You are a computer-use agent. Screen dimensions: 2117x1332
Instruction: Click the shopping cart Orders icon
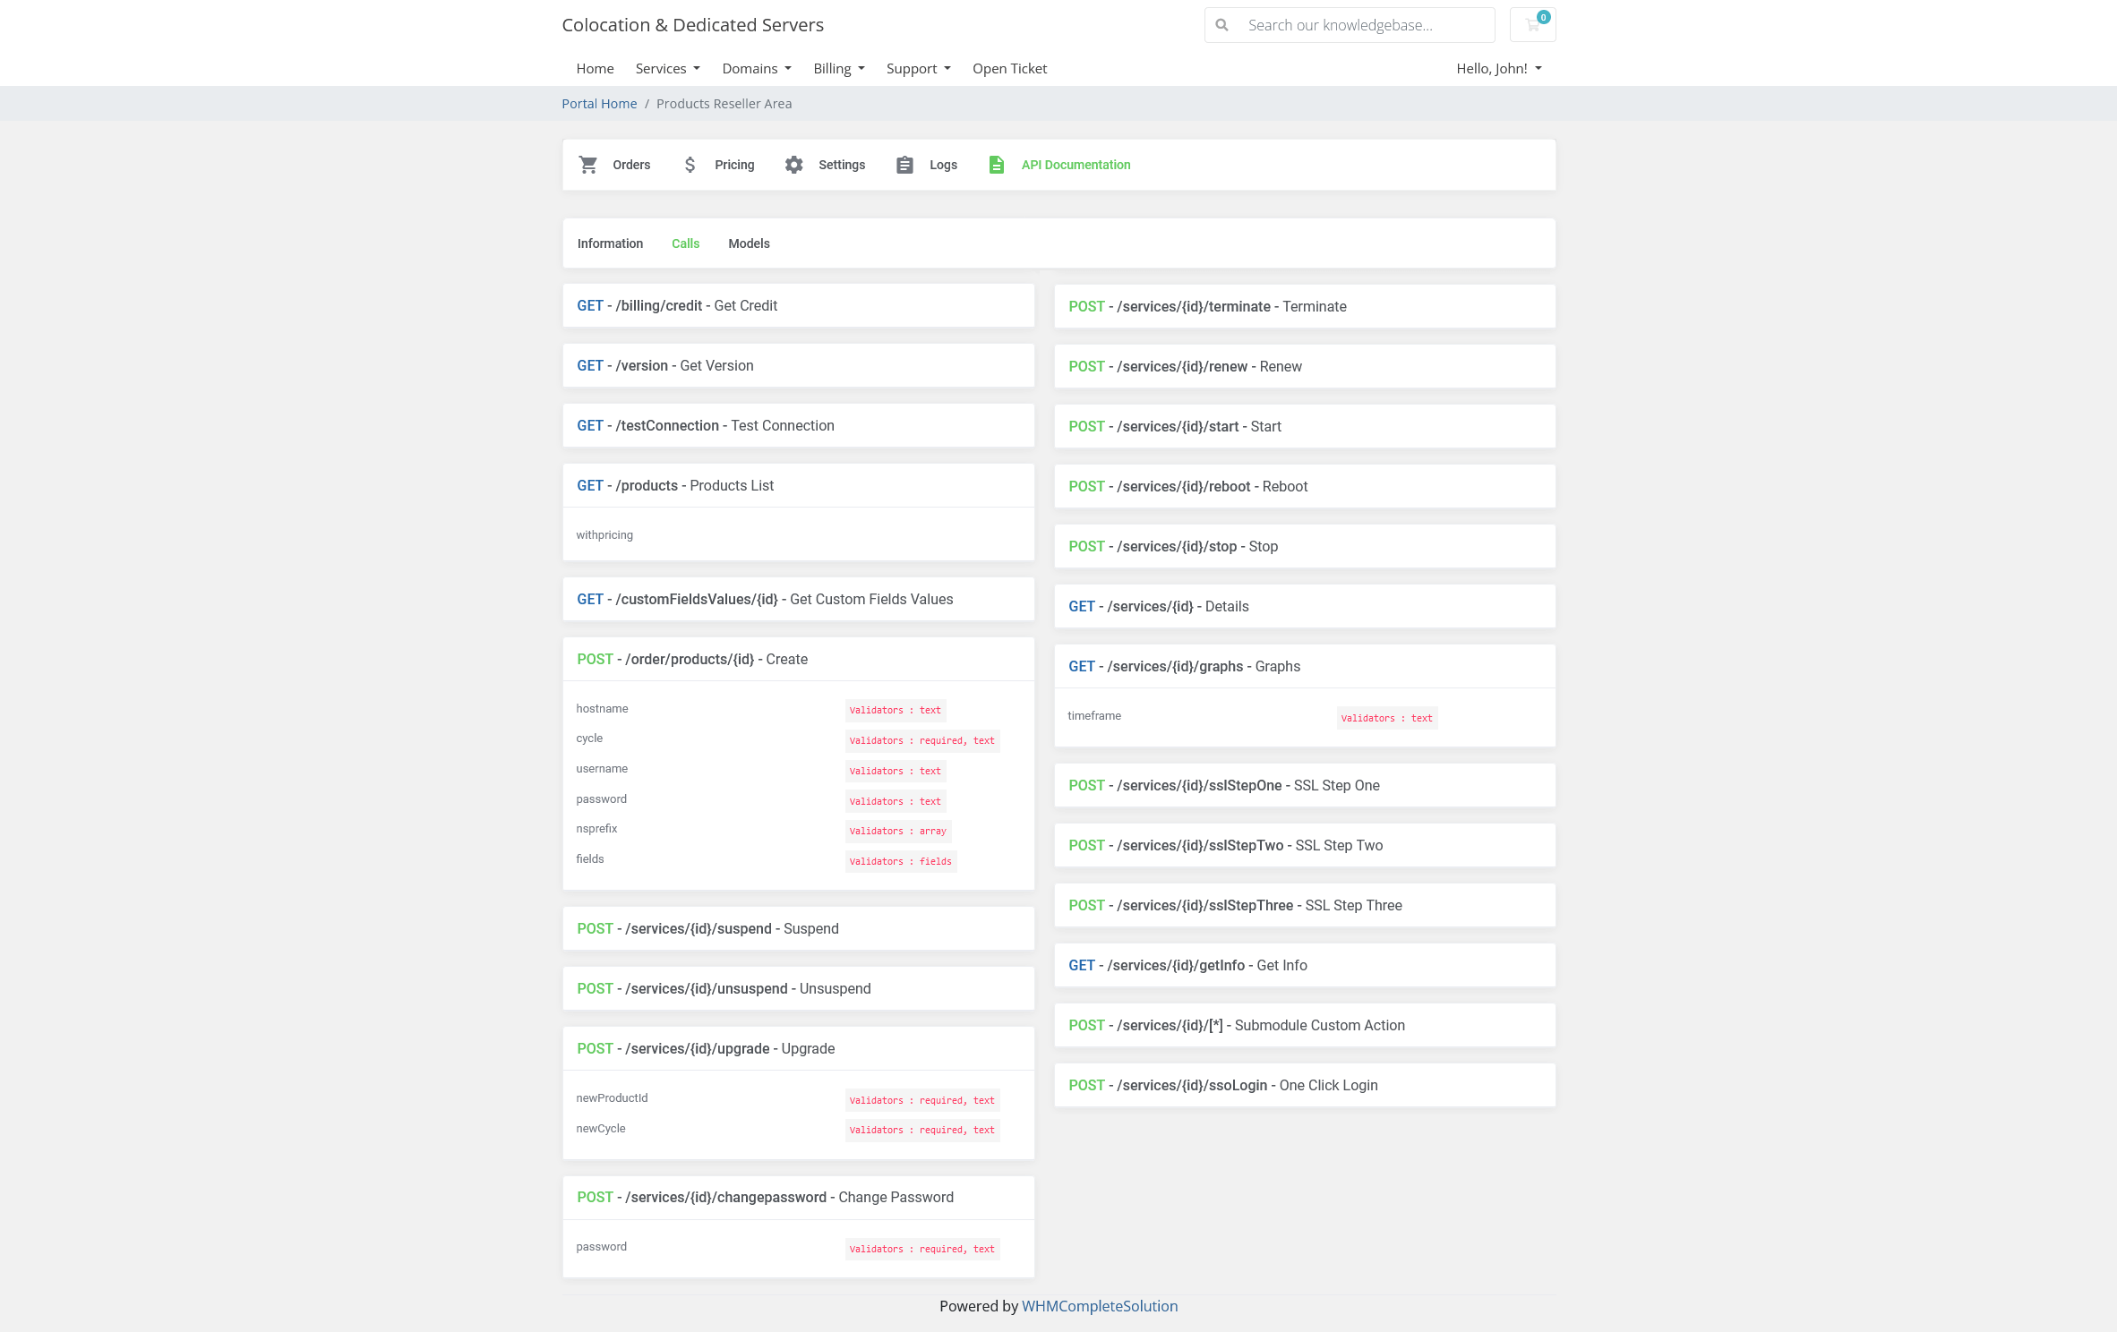pos(588,164)
